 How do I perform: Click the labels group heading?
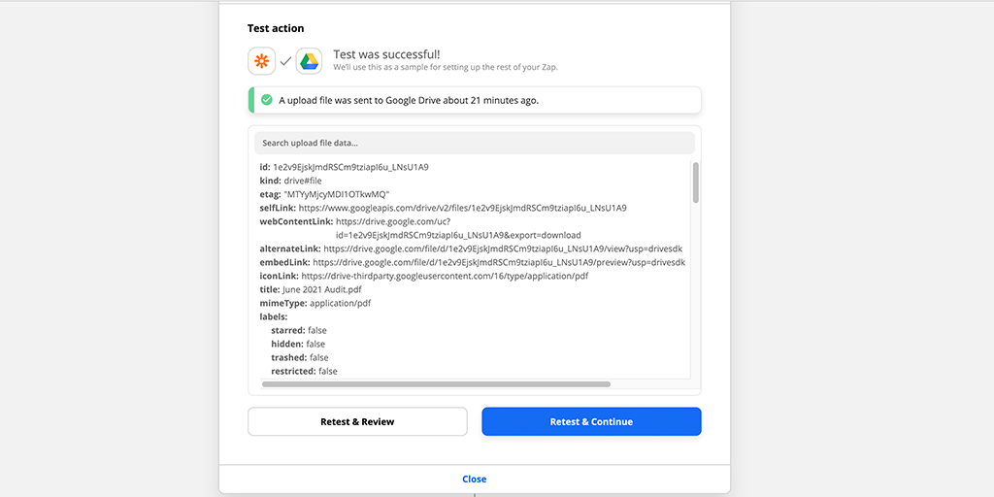point(274,316)
